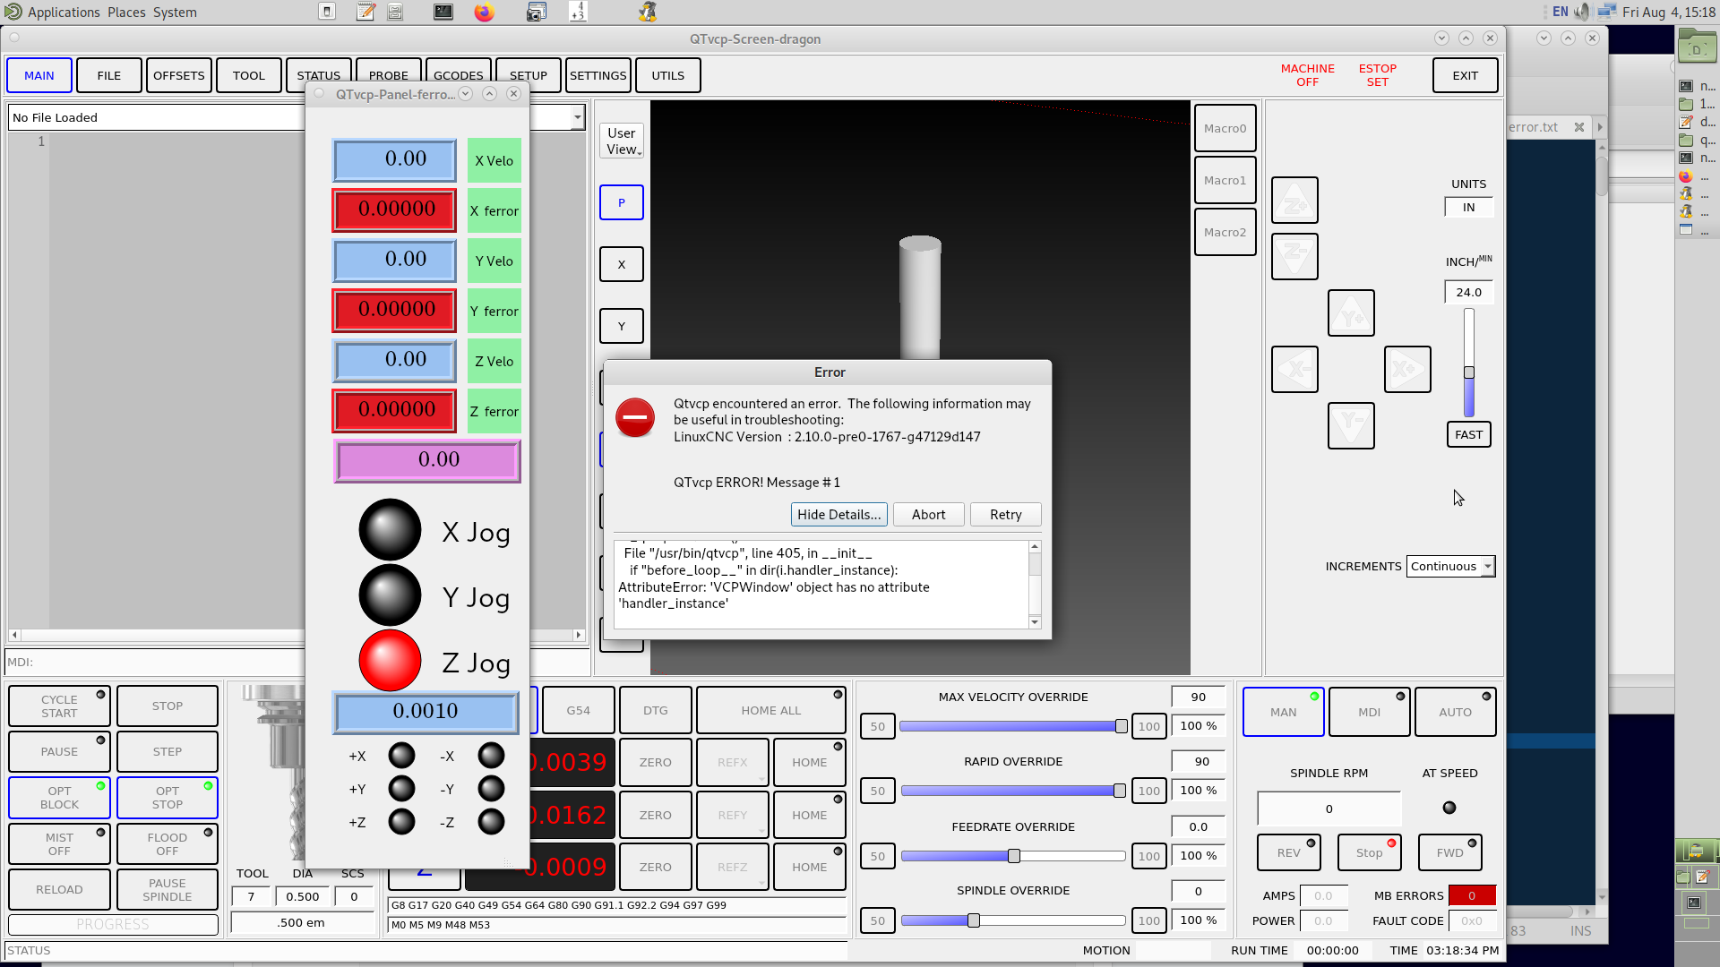Open Firefox from the top panel
This screenshot has height=967, width=1720.
tap(484, 12)
